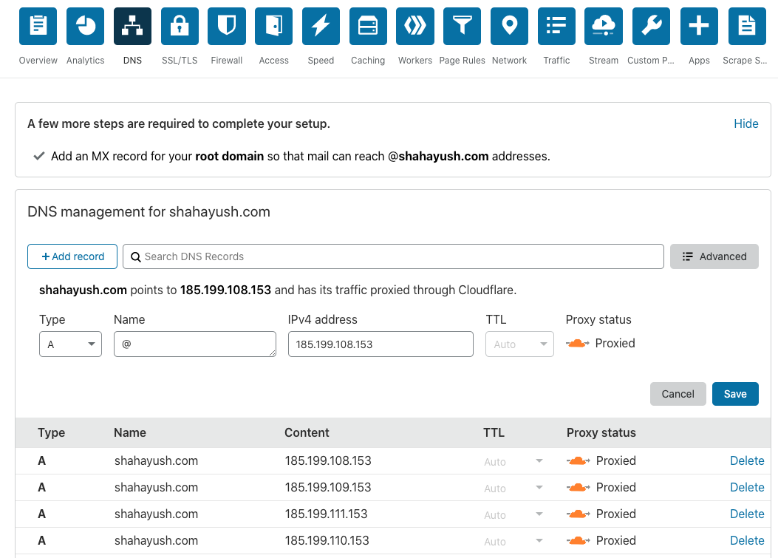Click the Advanced button
Viewport: 778px width, 558px height.
714,256
